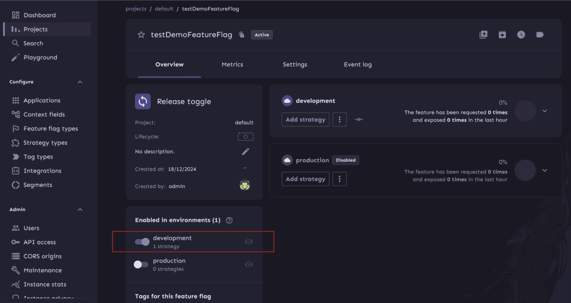Enable the production environment switch
The width and height of the screenshot is (571, 303).
click(141, 265)
